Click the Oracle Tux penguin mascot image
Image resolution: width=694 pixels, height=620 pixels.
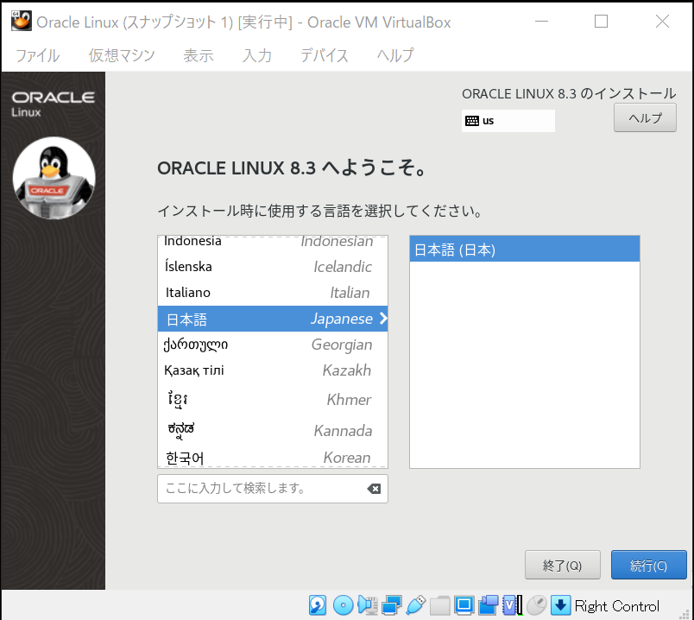coord(54,178)
